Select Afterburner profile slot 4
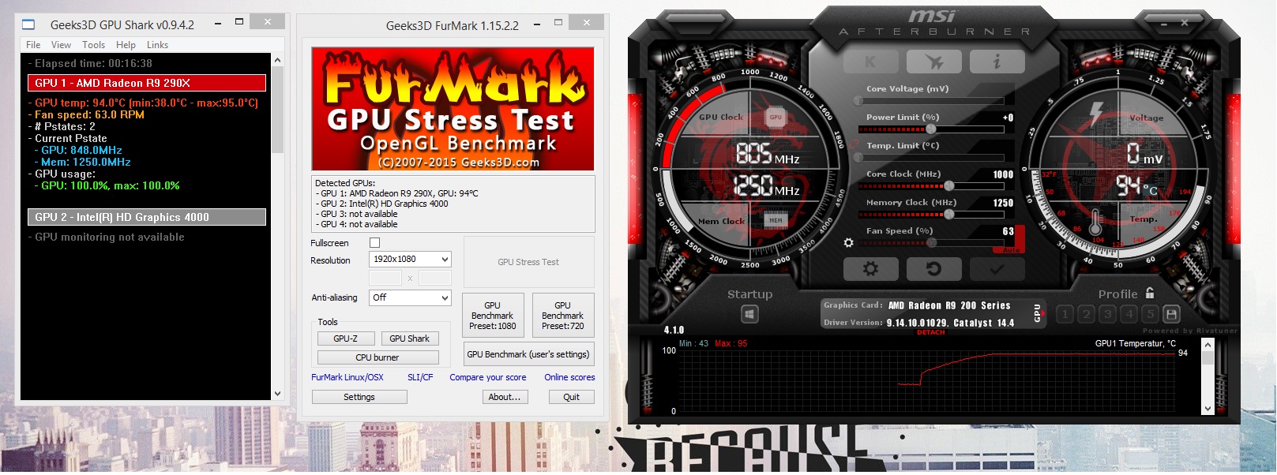Screen dimensions: 1277x475 1129,314
